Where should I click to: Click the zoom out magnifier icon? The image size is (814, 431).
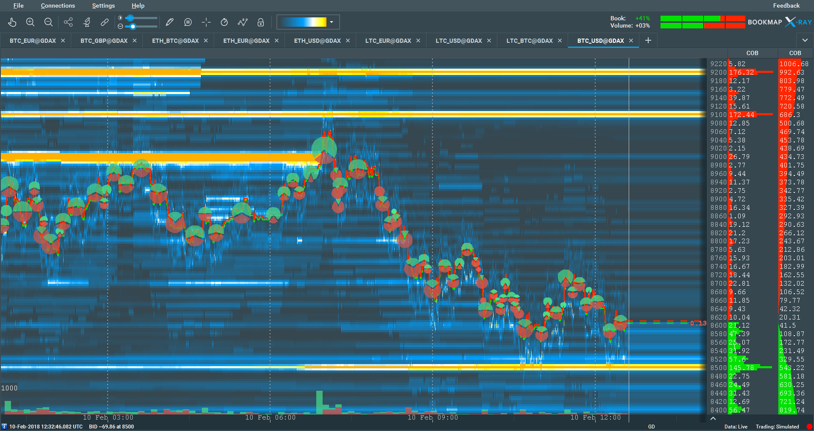[48, 22]
